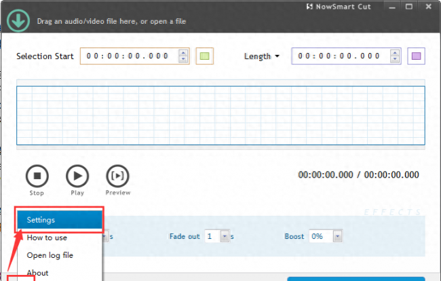Expand the Boost percentage dropdown
441x281 pixels.
pos(337,236)
